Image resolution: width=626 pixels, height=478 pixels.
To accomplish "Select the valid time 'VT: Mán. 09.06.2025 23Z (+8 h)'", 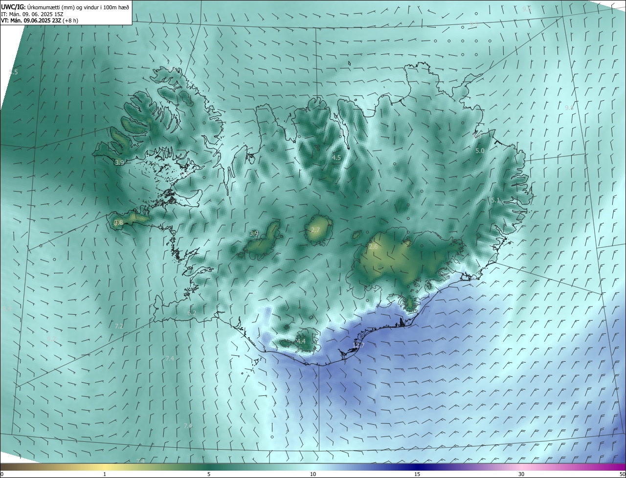I will pyautogui.click(x=39, y=21).
